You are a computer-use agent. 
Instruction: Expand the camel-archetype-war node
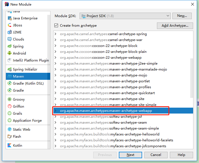pyautogui.click(x=55, y=40)
